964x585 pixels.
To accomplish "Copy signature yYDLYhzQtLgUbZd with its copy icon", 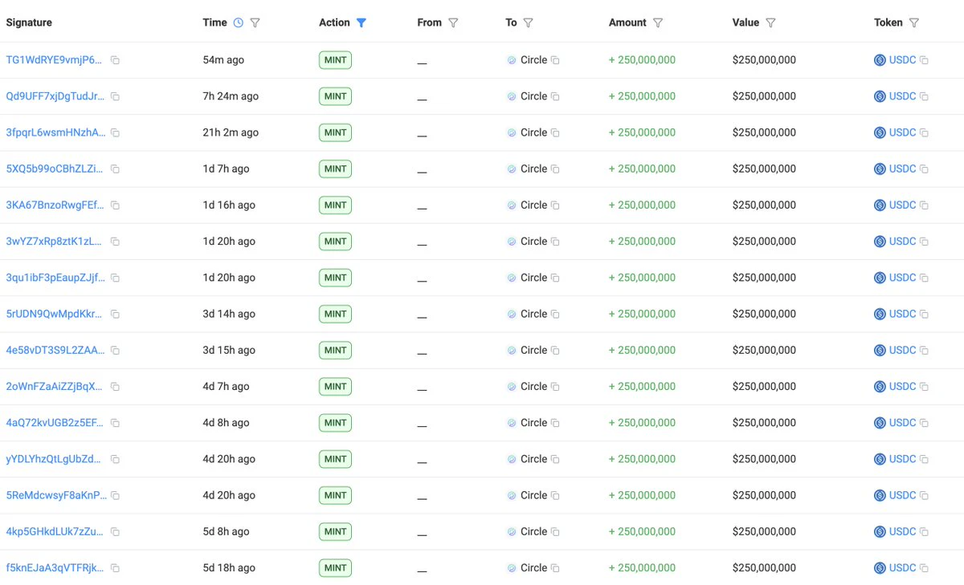I will pyautogui.click(x=115, y=460).
